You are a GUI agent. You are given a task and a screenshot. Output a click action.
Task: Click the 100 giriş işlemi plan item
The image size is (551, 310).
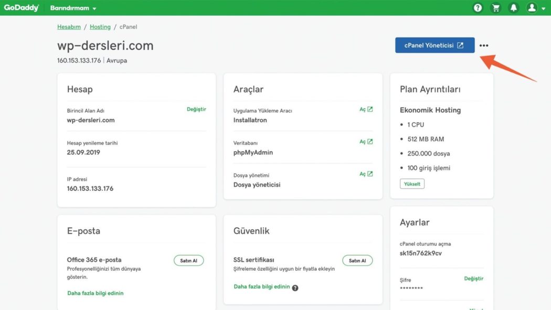(x=429, y=168)
